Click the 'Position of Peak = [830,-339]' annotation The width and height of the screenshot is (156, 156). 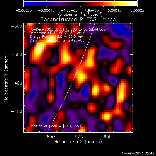pos(56,126)
